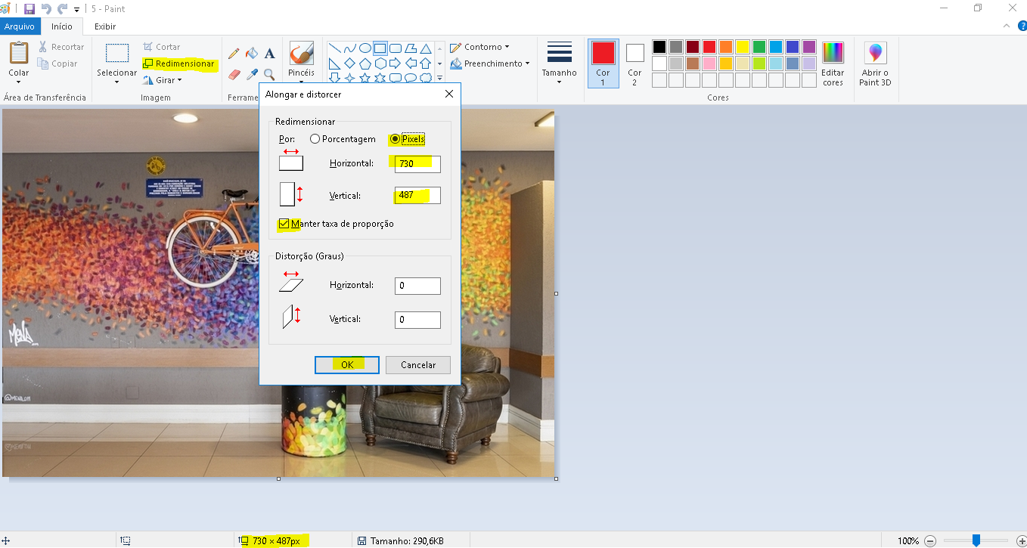Select the Pencil tool

pos(233,53)
